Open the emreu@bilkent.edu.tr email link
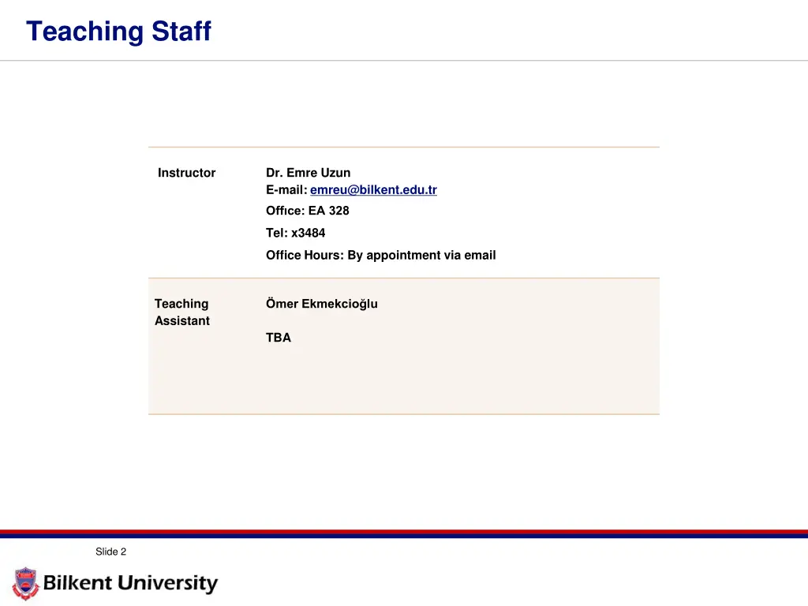Viewport: 808px width, 606px height. tap(373, 190)
